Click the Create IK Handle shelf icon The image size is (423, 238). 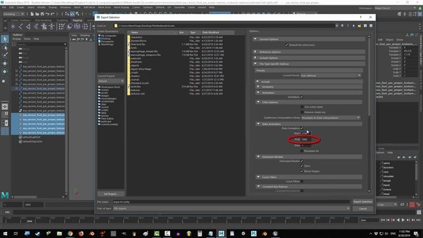28,26
